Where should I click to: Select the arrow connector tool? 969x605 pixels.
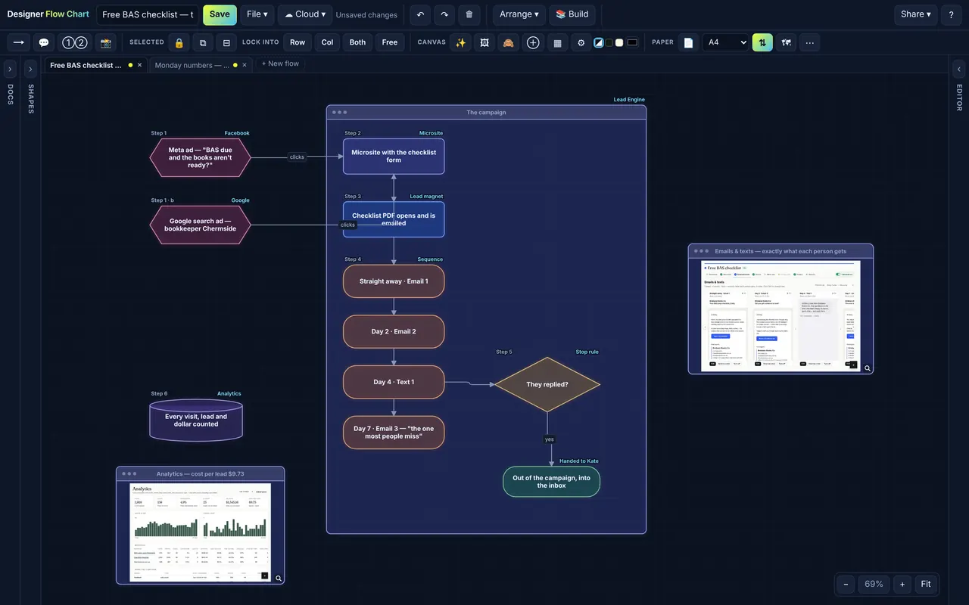tap(19, 42)
